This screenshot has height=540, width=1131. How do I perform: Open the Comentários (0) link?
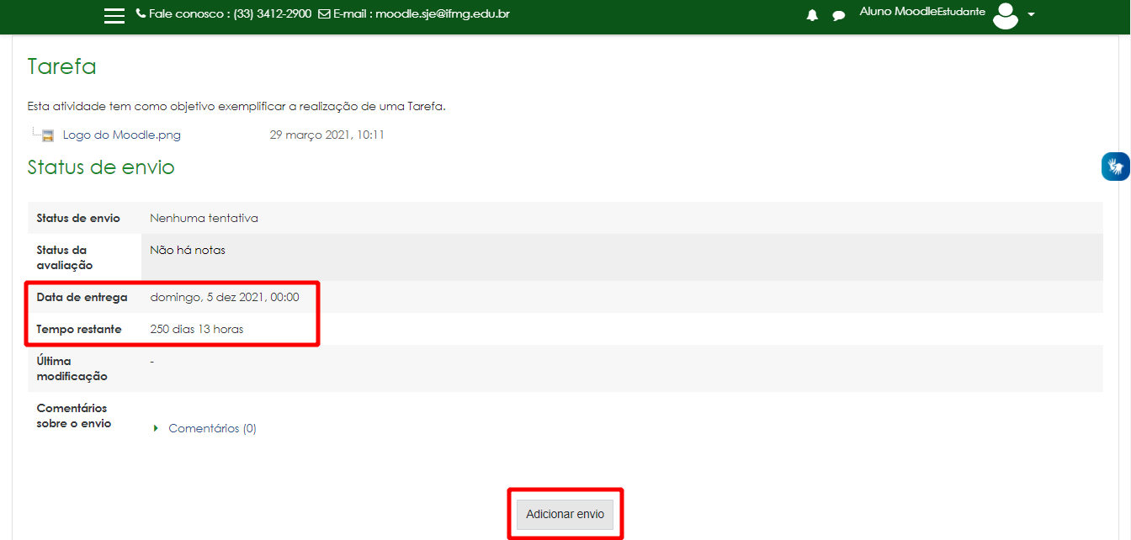(x=212, y=427)
